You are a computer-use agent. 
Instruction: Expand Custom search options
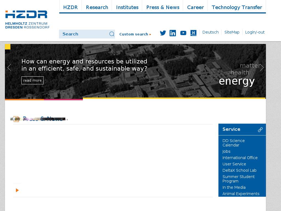(135, 34)
